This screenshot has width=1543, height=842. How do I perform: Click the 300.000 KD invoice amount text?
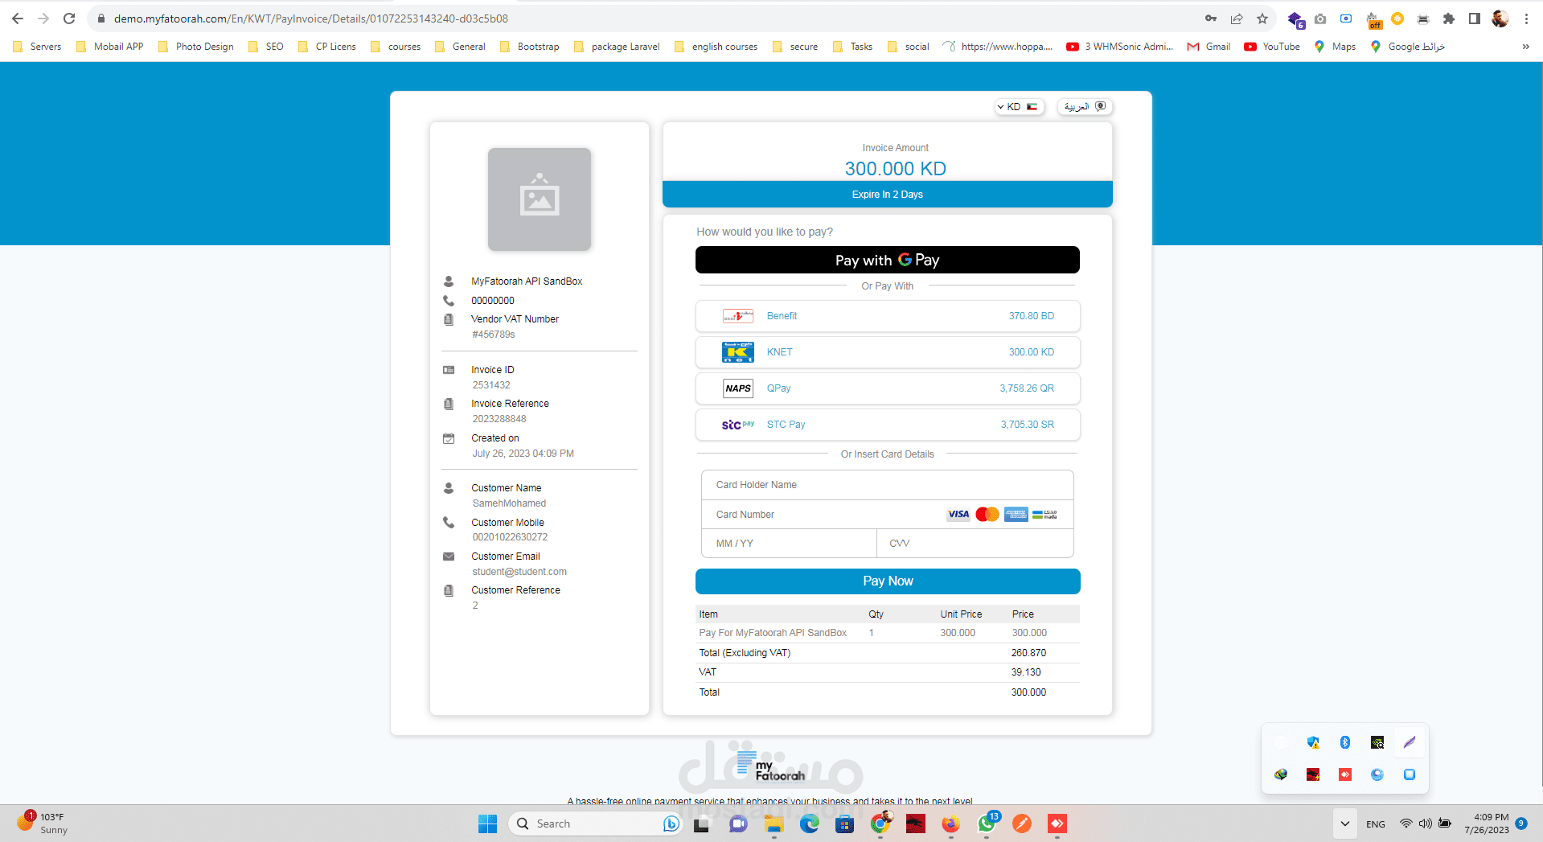(895, 169)
